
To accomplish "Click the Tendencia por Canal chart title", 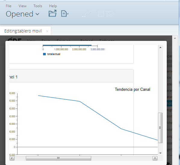I will (x=132, y=89).
